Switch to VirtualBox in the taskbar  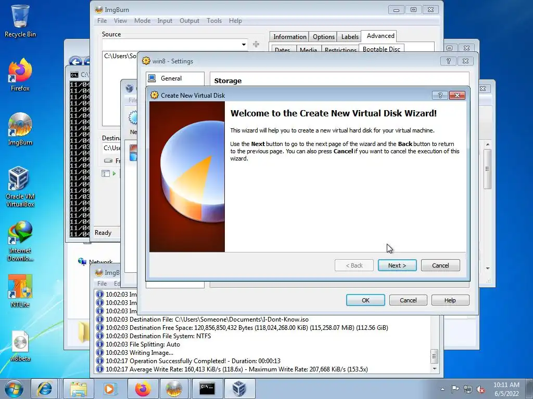pos(239,389)
